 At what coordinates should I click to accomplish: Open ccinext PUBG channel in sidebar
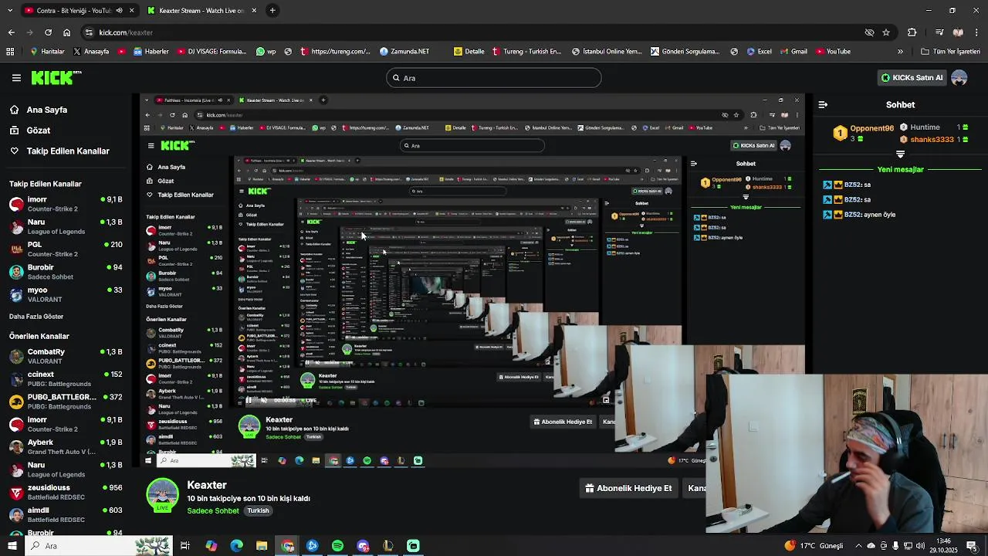click(66, 378)
